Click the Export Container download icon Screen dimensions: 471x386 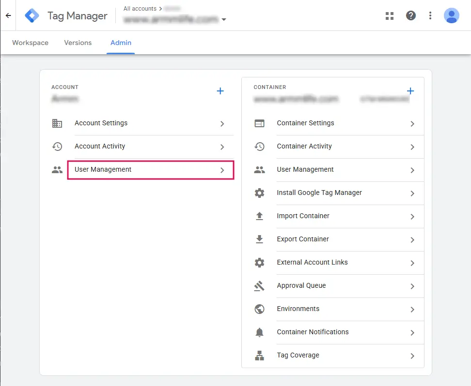coord(260,239)
